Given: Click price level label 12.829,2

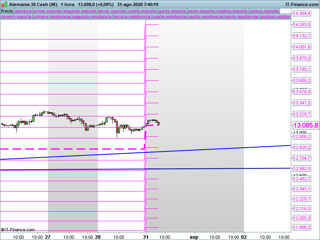Looking at the screenshot, I should (x=302, y=147).
